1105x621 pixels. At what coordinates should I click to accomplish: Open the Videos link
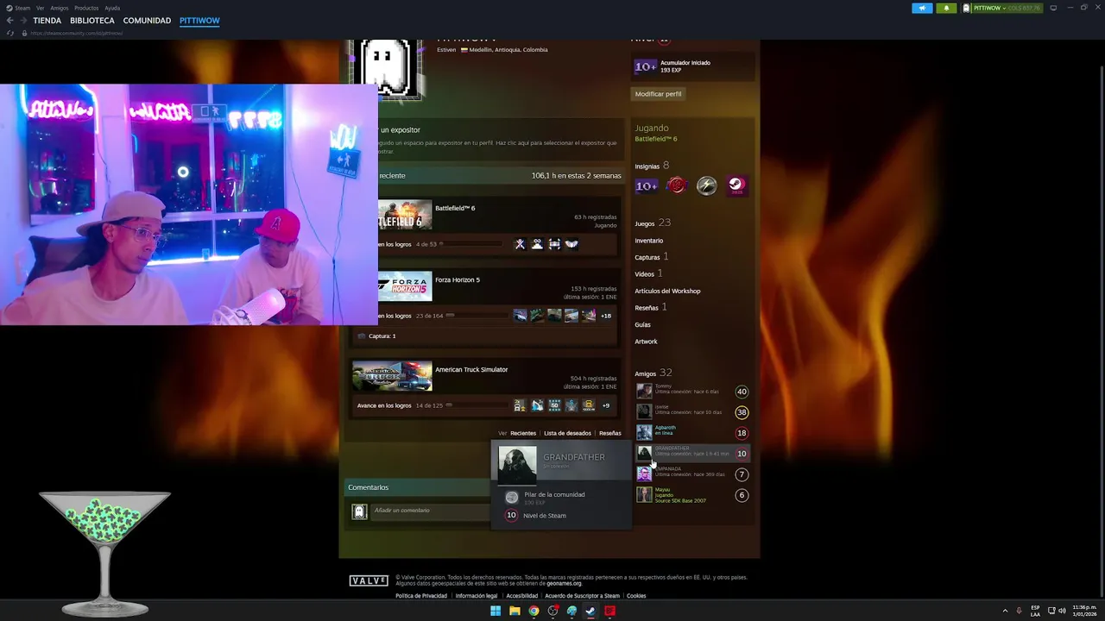648,273
